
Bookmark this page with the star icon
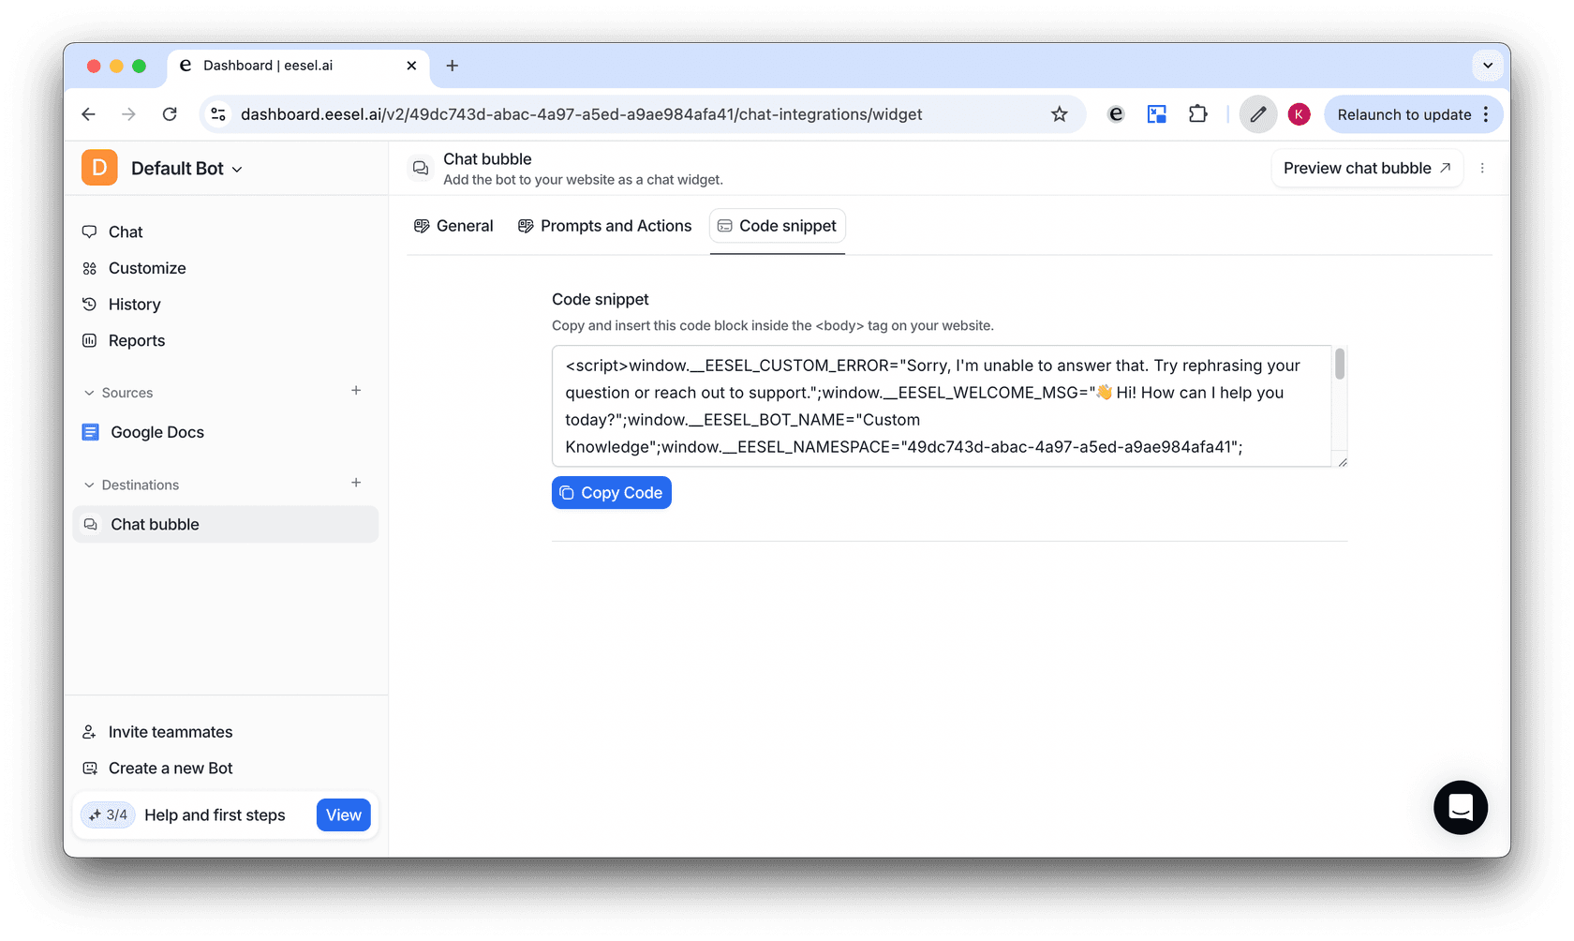[1059, 114]
